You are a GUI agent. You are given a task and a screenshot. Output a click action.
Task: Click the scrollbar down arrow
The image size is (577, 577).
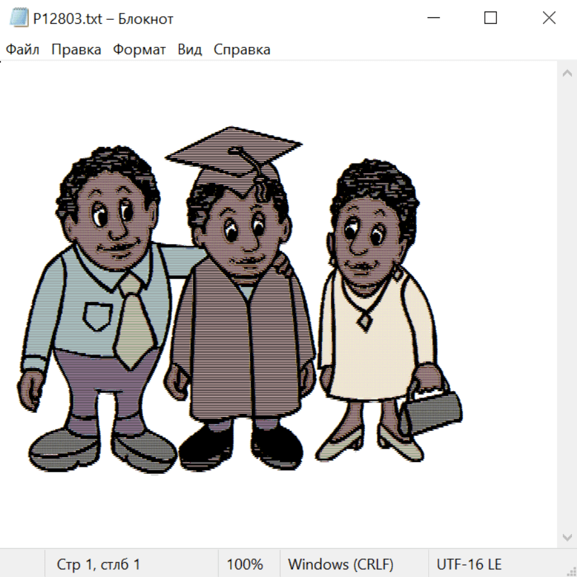tap(567, 537)
